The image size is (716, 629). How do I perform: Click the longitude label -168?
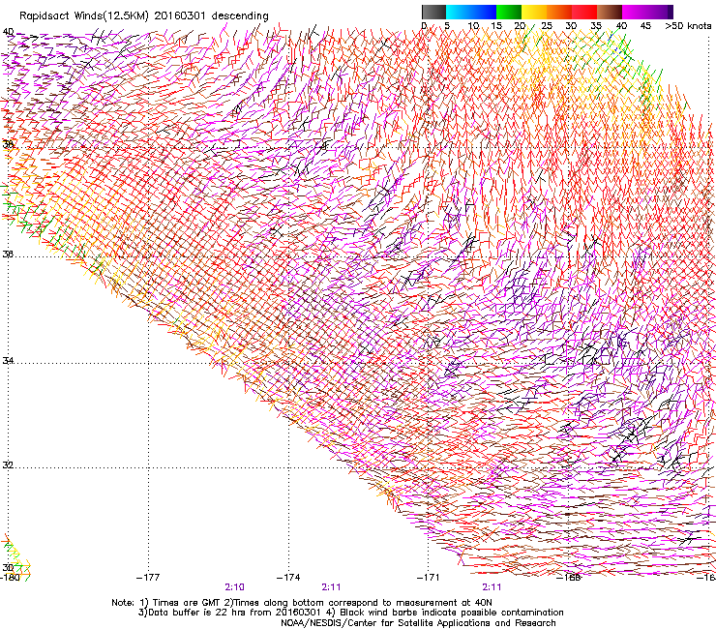point(569,578)
